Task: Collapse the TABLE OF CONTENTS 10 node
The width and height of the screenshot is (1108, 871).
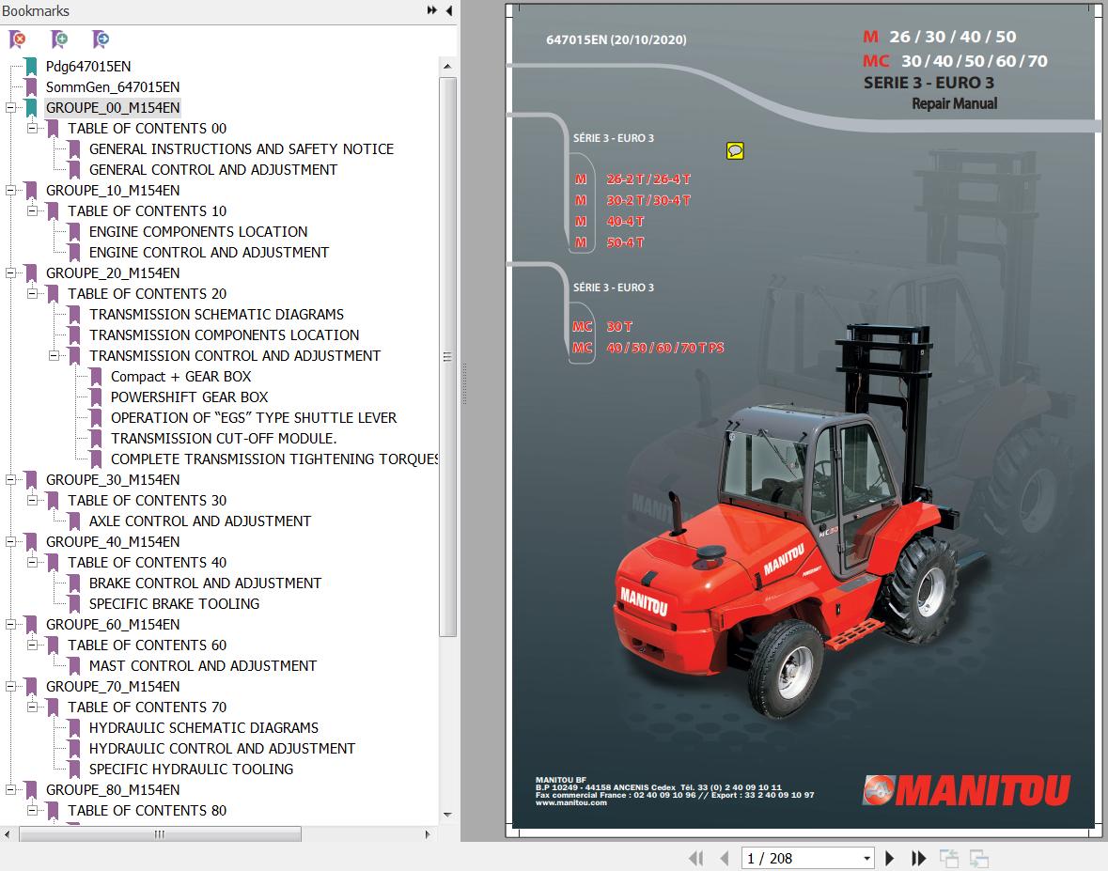Action: 33,211
